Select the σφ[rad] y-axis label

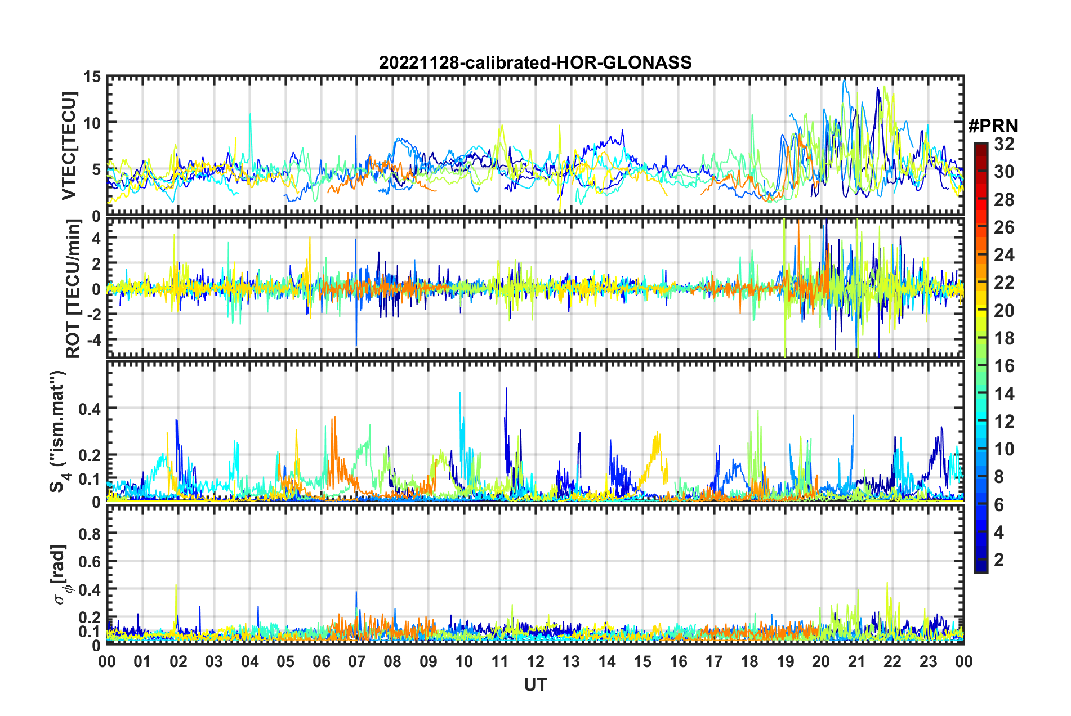(60, 574)
